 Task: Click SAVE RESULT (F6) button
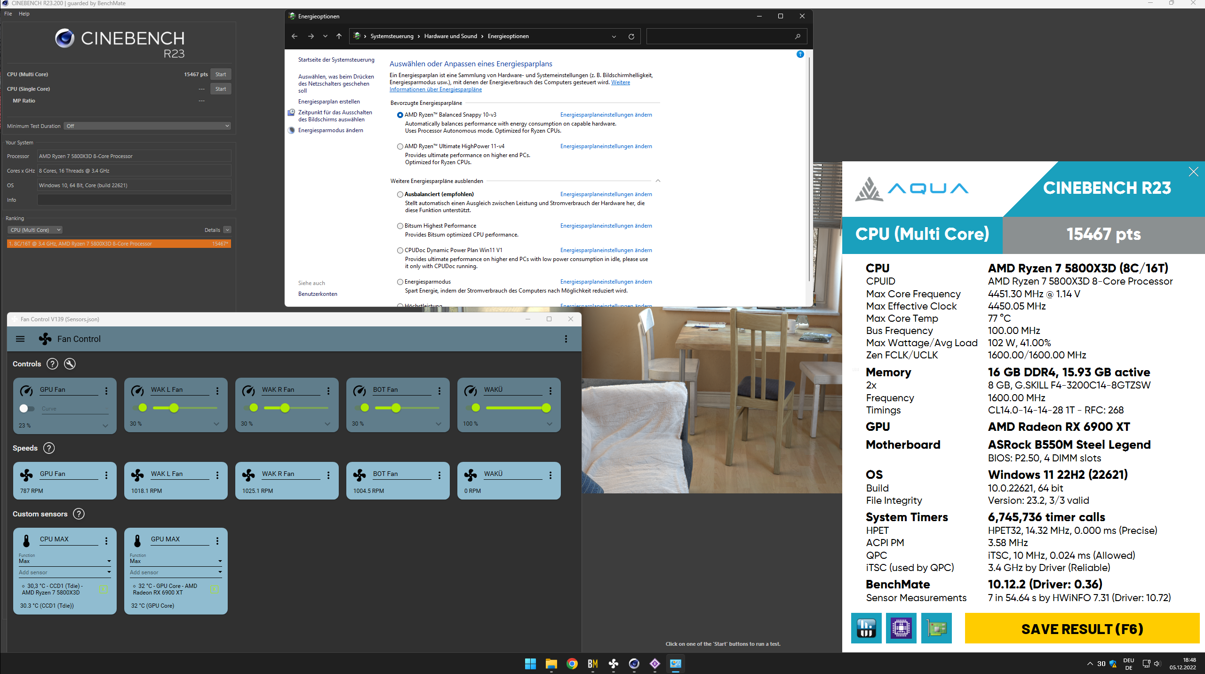point(1082,628)
